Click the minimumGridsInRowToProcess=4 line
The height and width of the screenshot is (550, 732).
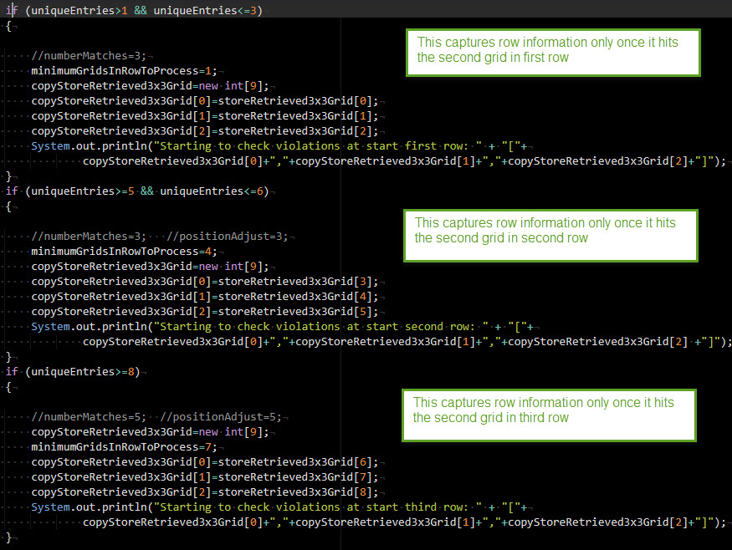click(124, 252)
